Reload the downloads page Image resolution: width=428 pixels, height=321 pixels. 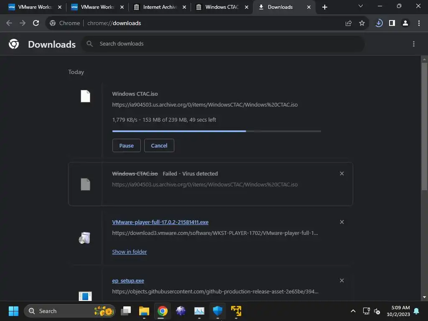(x=36, y=23)
